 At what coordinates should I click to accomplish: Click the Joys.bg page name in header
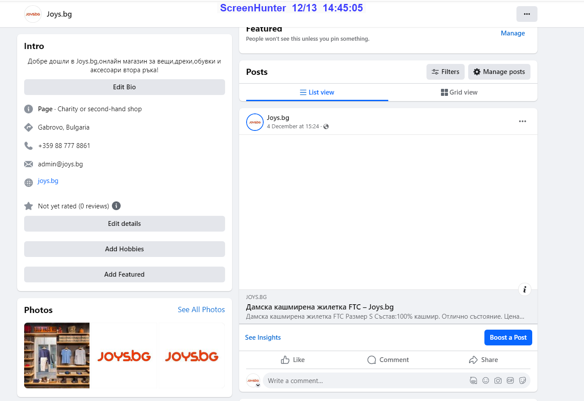click(59, 14)
